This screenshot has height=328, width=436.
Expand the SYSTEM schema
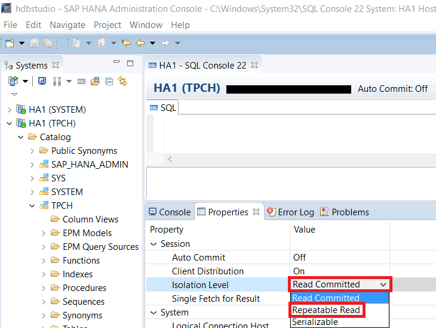point(32,192)
